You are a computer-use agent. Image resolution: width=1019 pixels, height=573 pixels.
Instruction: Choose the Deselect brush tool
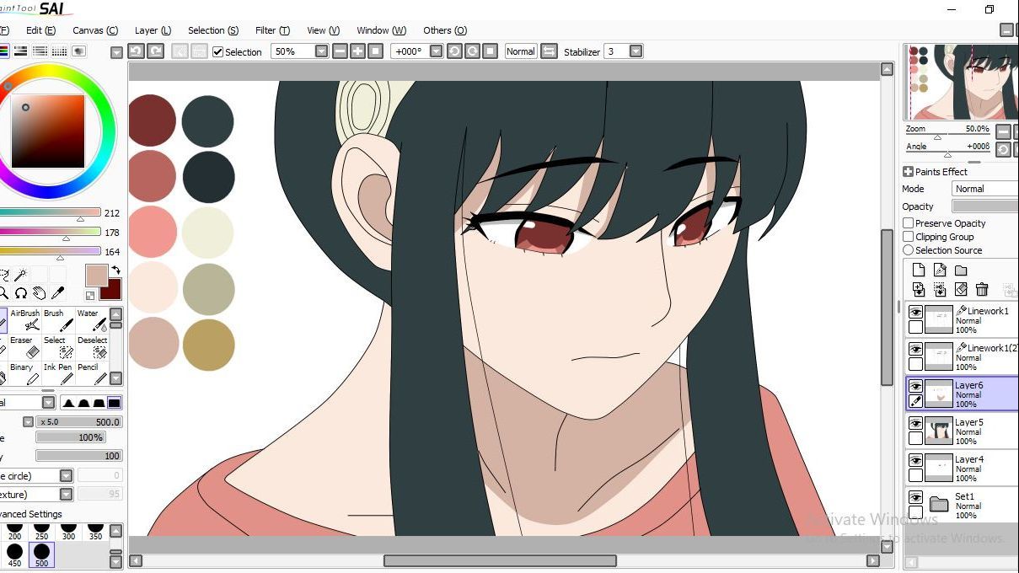[x=92, y=347]
